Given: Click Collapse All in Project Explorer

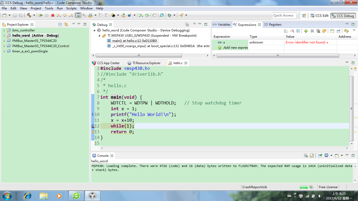Looking at the screenshot, I should click(x=60, y=24).
